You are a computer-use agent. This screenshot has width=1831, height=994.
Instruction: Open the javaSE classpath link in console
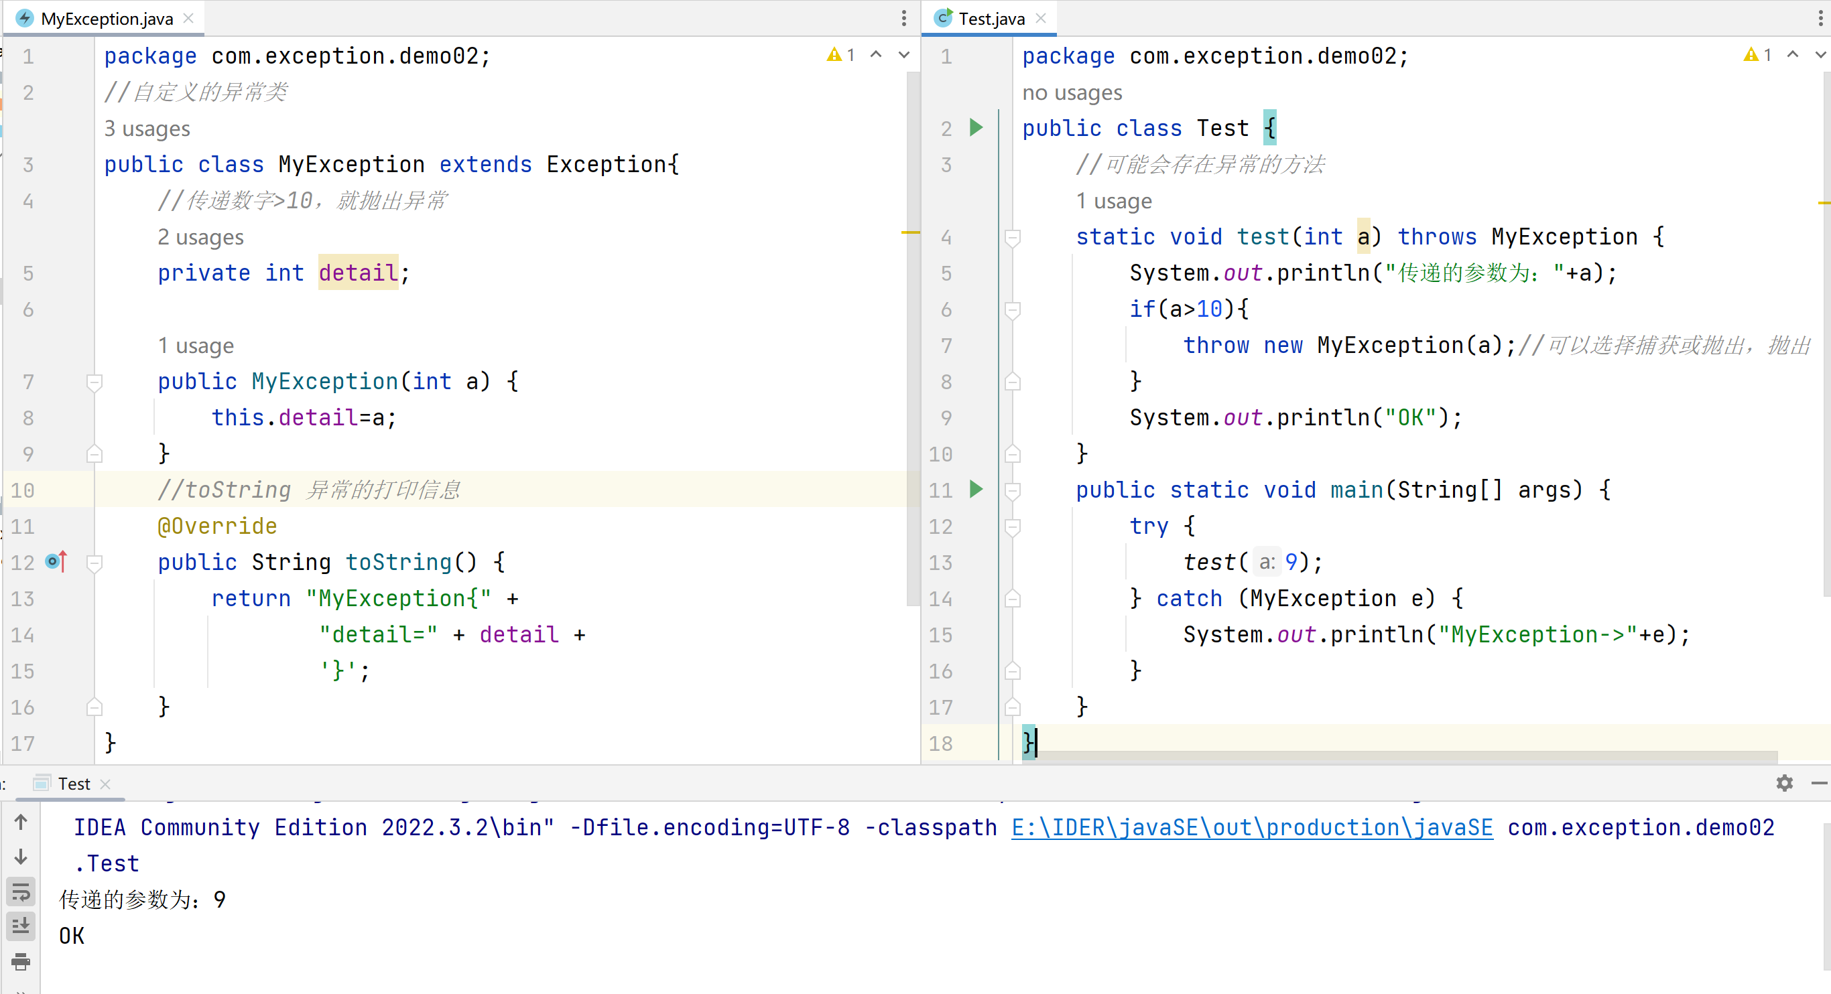tap(1251, 827)
